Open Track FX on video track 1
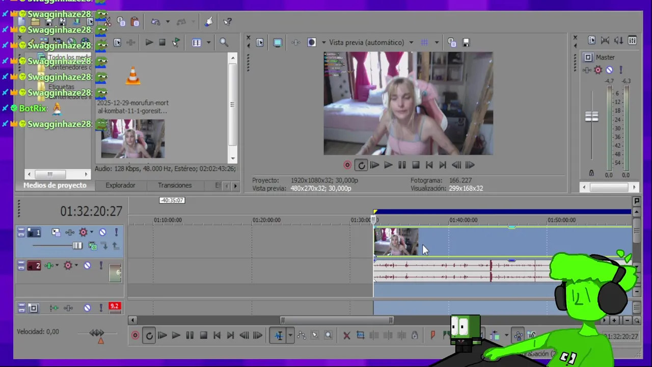This screenshot has height=367, width=652. (70, 232)
